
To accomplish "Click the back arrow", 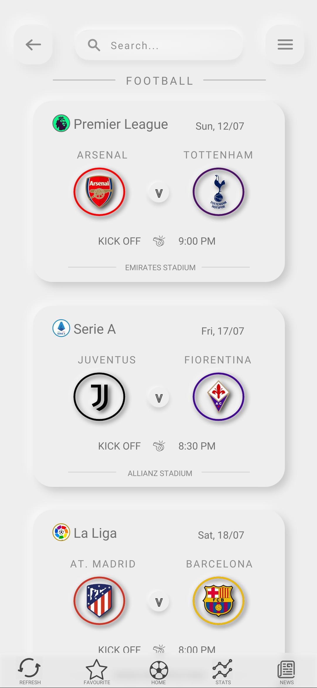I will (x=33, y=44).
